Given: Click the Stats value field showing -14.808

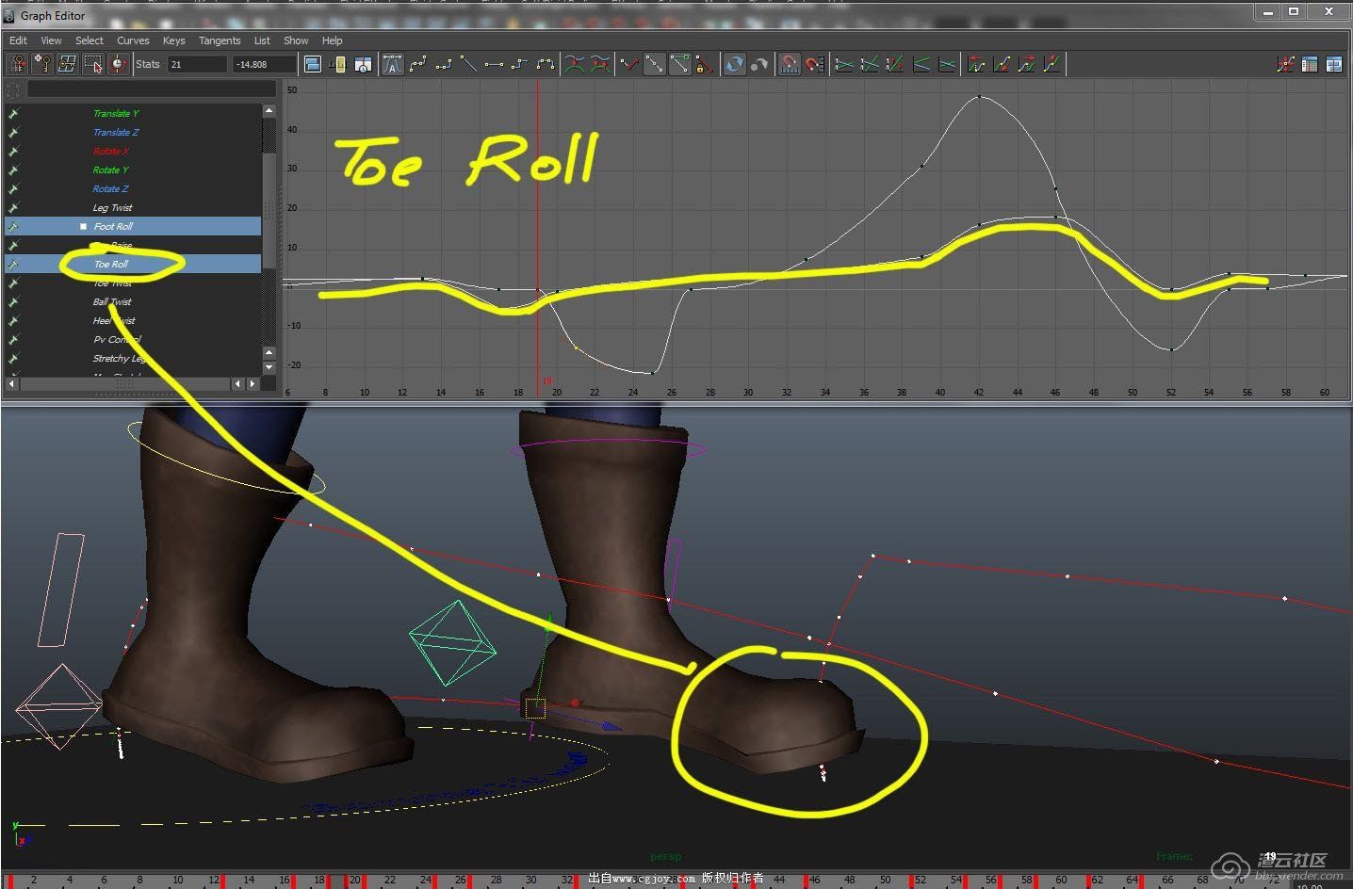Looking at the screenshot, I should (264, 64).
